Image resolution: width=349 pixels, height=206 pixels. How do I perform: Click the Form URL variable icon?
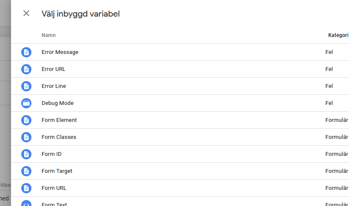point(26,188)
